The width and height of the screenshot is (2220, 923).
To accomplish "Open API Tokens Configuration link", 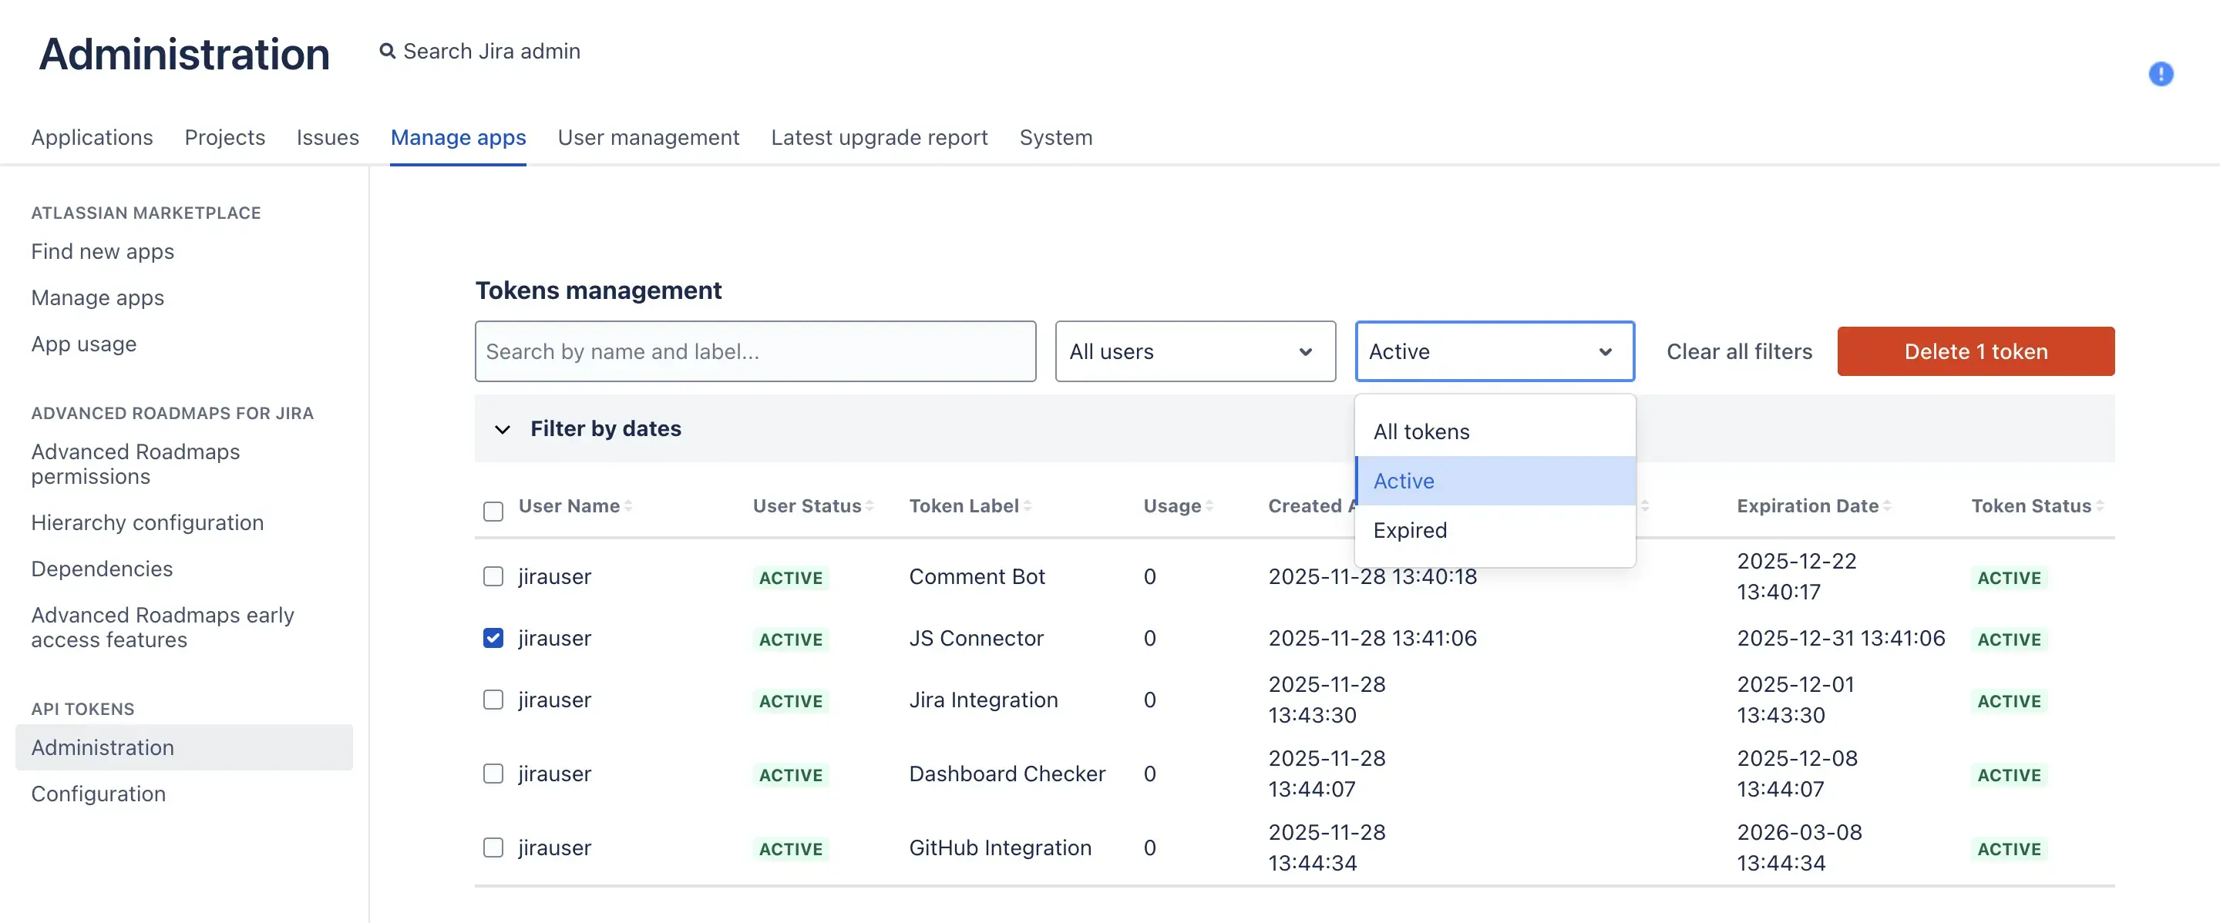I will 98,794.
